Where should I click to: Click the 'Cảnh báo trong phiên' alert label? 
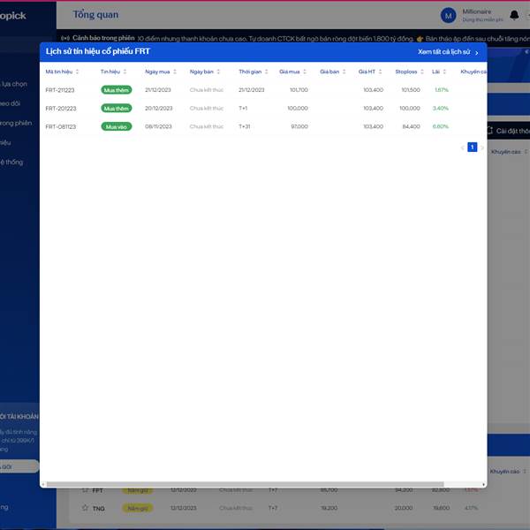103,38
